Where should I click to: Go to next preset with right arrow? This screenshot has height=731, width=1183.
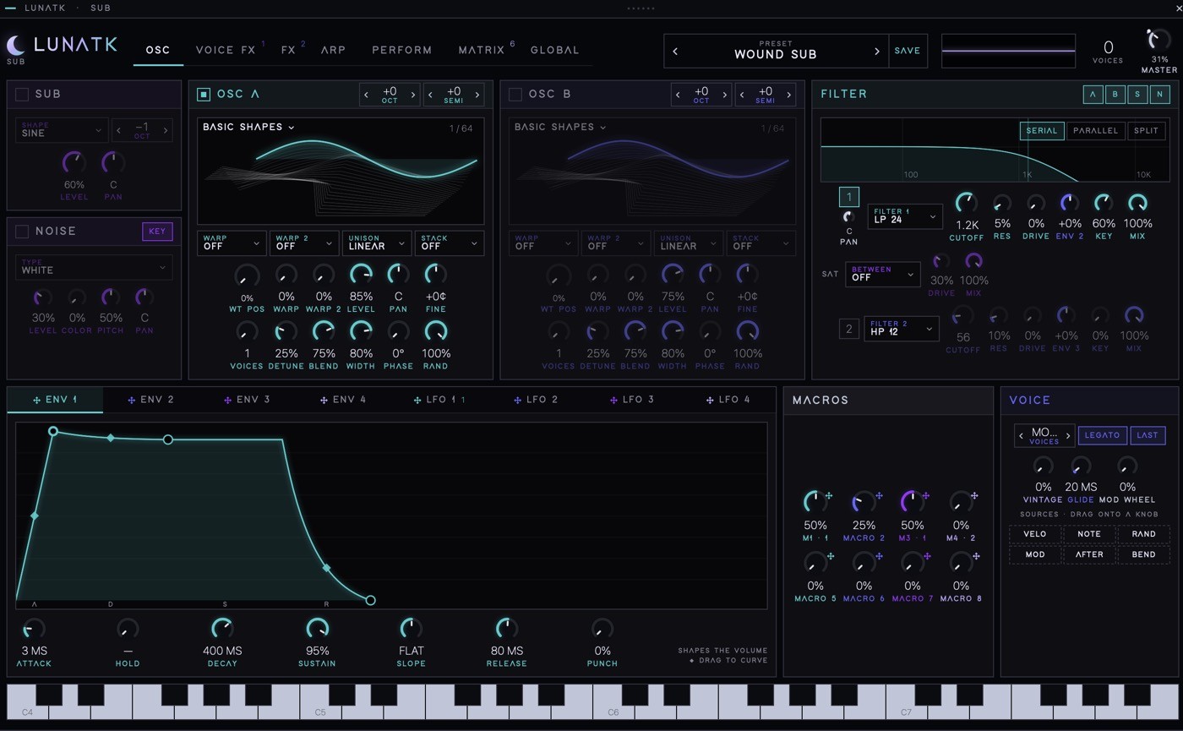tap(876, 52)
